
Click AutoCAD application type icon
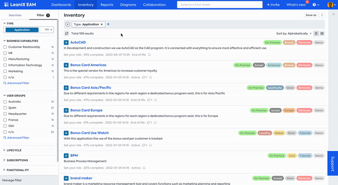click(66, 43)
